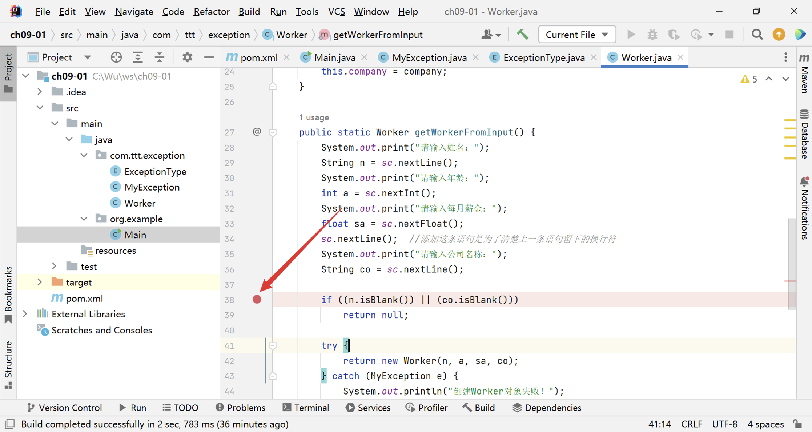The height and width of the screenshot is (432, 812).
Task: Click the @ gutter icon on line 27
Action: point(257,132)
